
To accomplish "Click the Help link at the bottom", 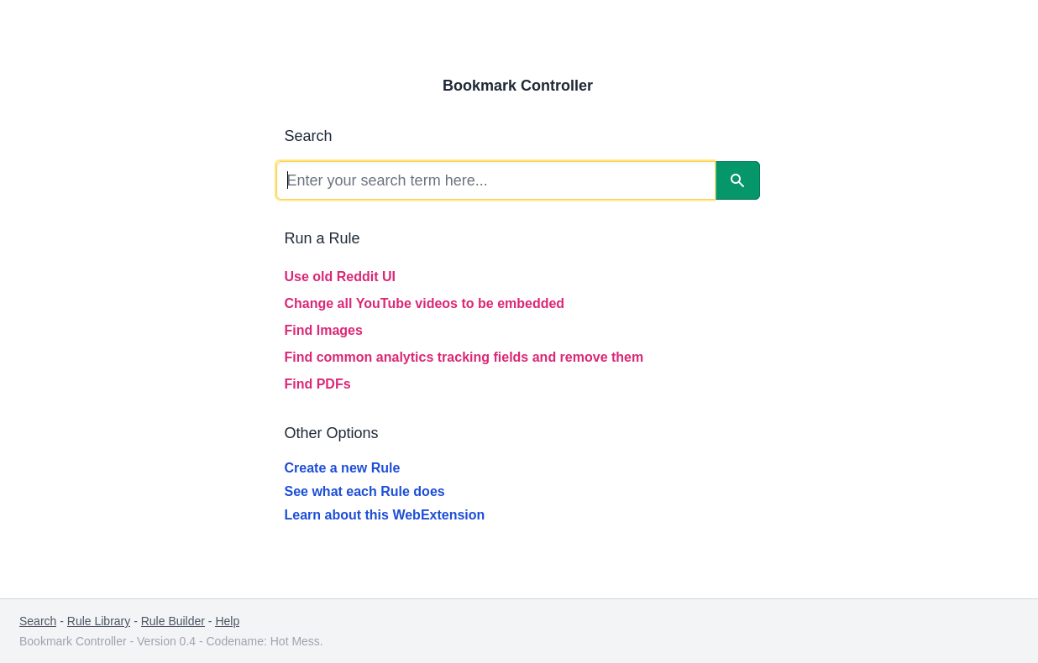I will [227, 621].
